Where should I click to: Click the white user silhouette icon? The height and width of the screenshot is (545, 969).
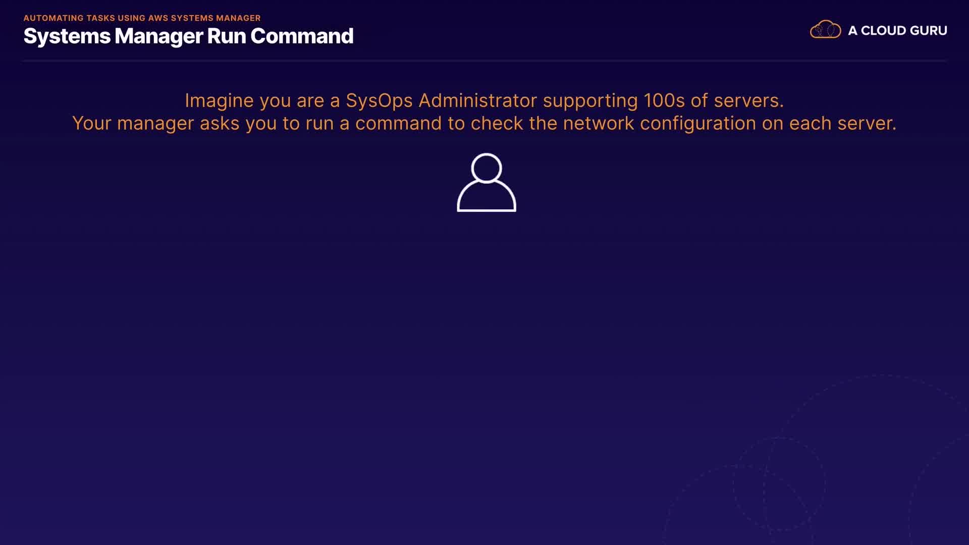(x=486, y=183)
